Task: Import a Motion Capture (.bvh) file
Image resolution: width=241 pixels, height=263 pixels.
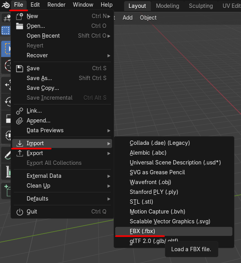Action: 174,212
